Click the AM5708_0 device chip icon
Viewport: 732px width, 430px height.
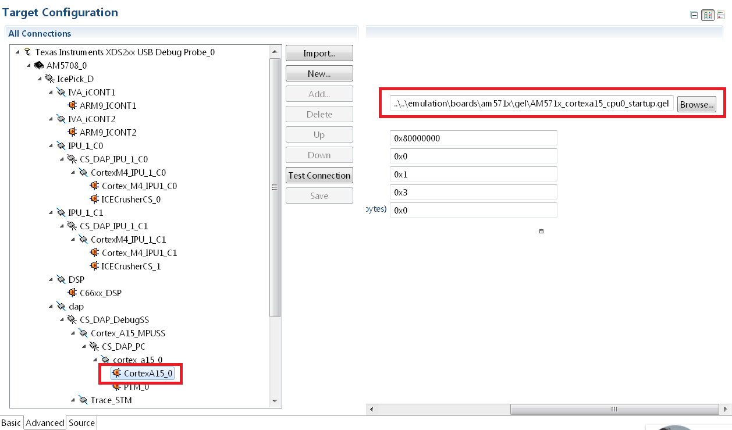[x=38, y=65]
